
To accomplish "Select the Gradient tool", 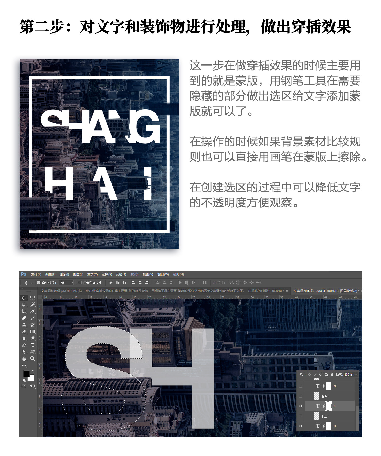I will (x=33, y=332).
